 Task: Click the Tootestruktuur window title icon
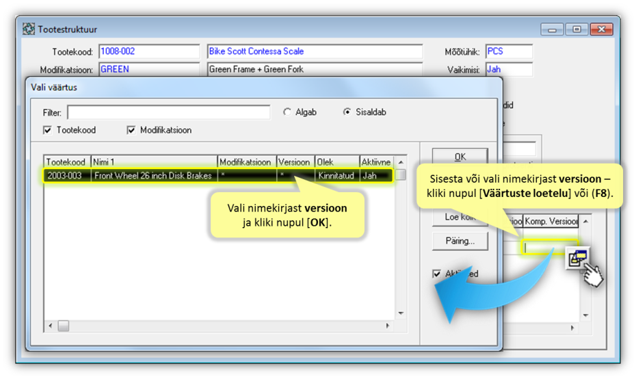tap(29, 29)
